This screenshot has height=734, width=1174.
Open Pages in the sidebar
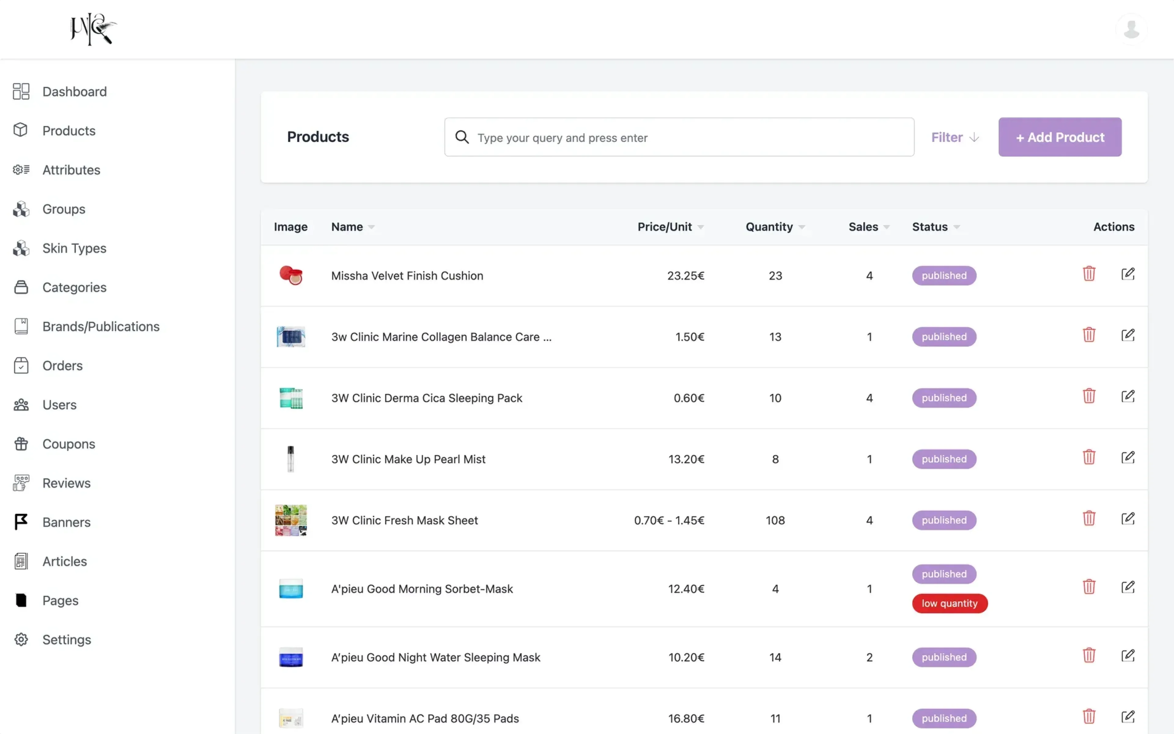60,600
